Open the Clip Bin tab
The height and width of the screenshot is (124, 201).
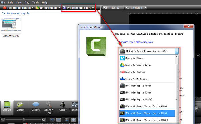pos(7,108)
